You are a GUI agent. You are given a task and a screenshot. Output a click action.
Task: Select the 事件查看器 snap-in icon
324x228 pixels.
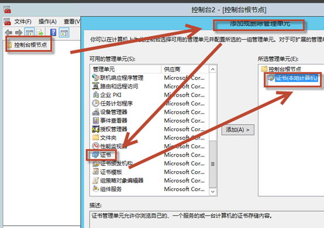tap(95, 121)
